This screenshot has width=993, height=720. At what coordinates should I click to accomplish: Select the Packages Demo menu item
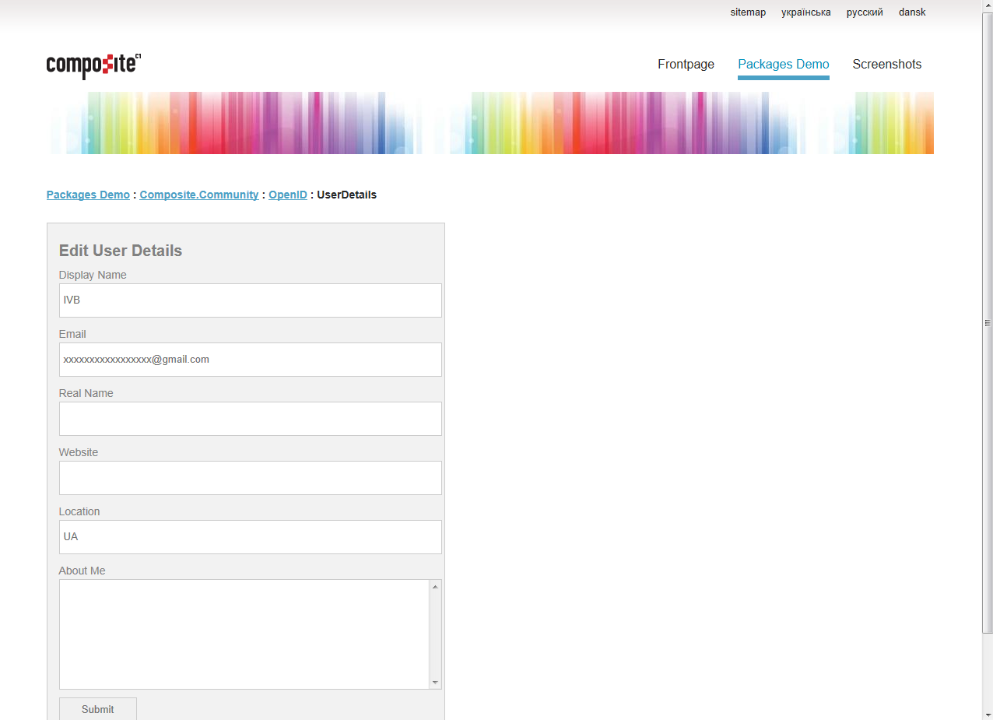tap(783, 65)
